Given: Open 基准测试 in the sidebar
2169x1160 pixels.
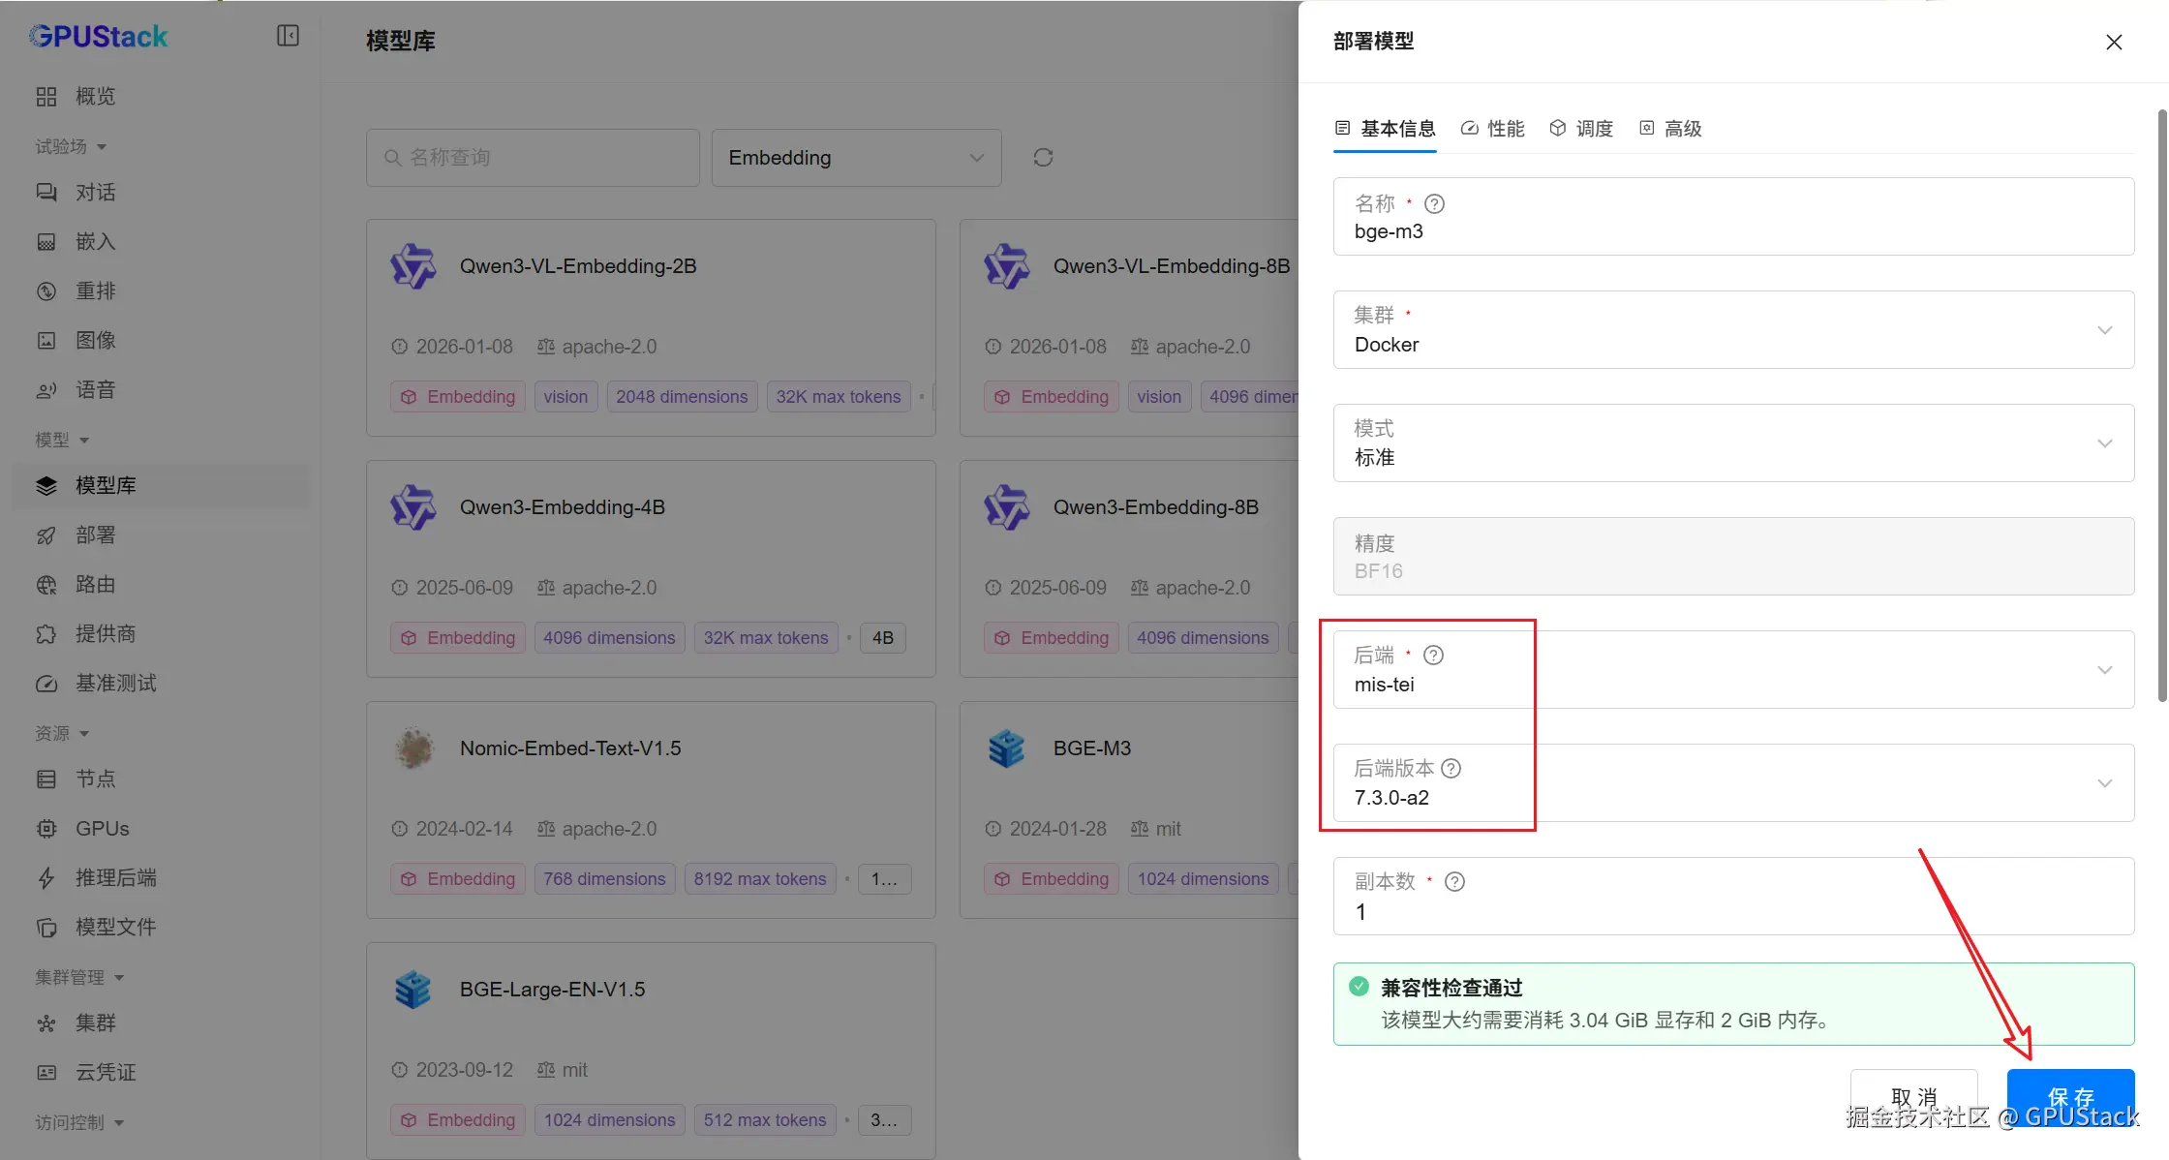Looking at the screenshot, I should 115,683.
